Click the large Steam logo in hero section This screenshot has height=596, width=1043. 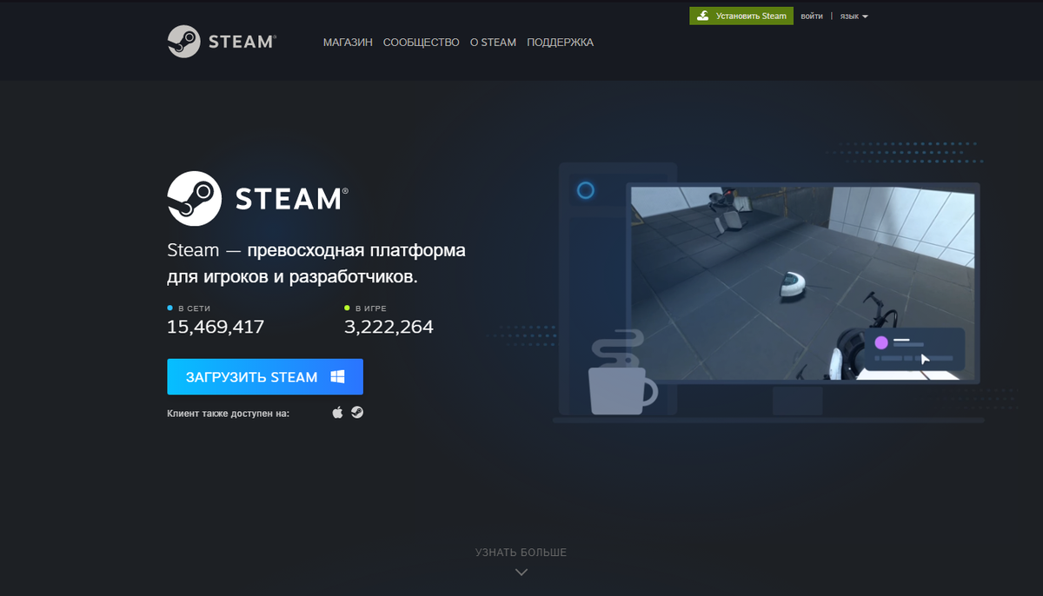[x=258, y=199]
